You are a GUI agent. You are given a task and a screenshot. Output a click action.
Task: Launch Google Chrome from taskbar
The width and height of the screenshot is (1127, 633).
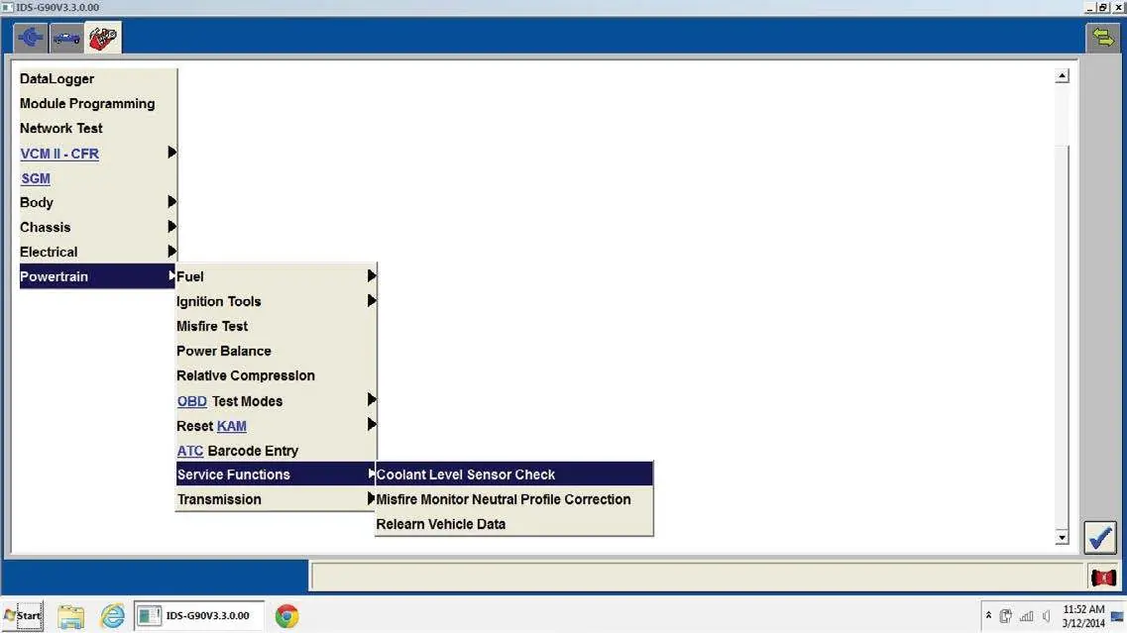pos(286,616)
